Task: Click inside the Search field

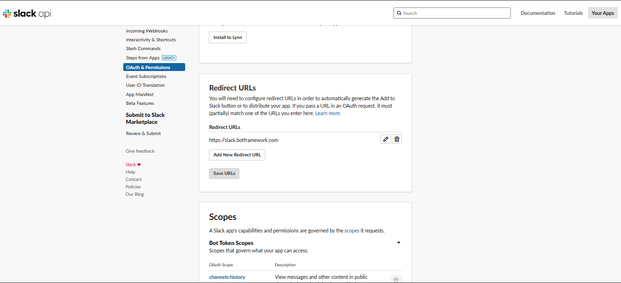Action: (x=451, y=13)
